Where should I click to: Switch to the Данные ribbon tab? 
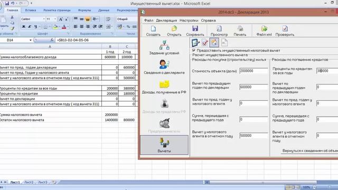tap(104, 10)
